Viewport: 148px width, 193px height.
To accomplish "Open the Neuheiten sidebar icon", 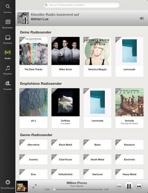I will click(x=8, y=22).
